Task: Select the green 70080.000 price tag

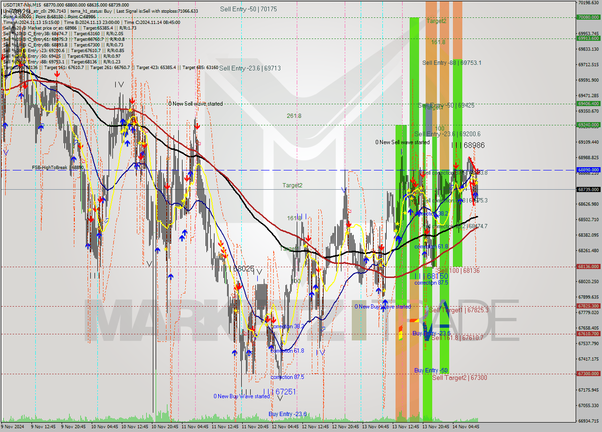Action: pyautogui.click(x=588, y=17)
